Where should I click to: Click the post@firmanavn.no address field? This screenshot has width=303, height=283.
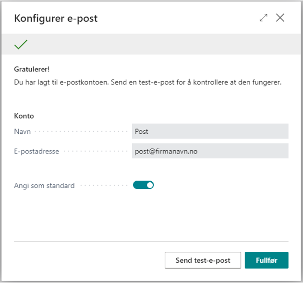coord(210,151)
